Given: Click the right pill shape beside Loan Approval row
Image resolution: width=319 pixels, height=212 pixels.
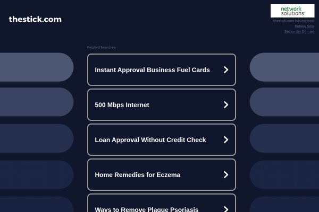Looking at the screenshot, I should pos(284,138).
